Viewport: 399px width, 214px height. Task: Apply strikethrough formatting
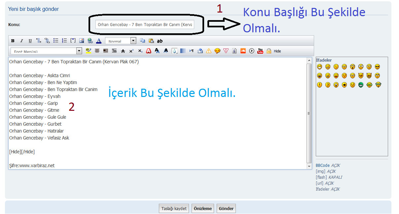(123, 51)
